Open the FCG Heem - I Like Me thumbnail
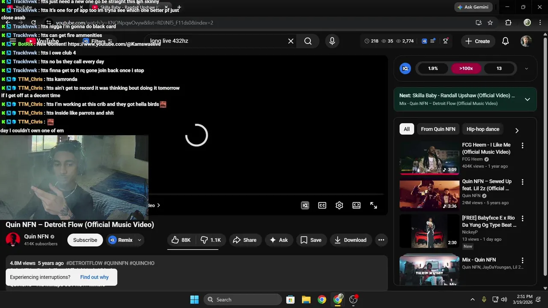The width and height of the screenshot is (548, 308). coord(429,158)
